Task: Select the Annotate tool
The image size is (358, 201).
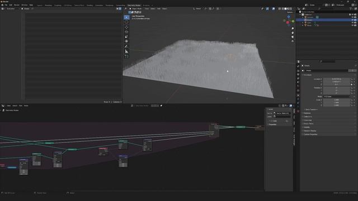Action: [x=126, y=46]
